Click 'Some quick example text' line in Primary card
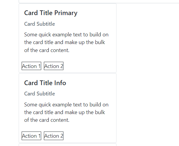 (x=66, y=35)
